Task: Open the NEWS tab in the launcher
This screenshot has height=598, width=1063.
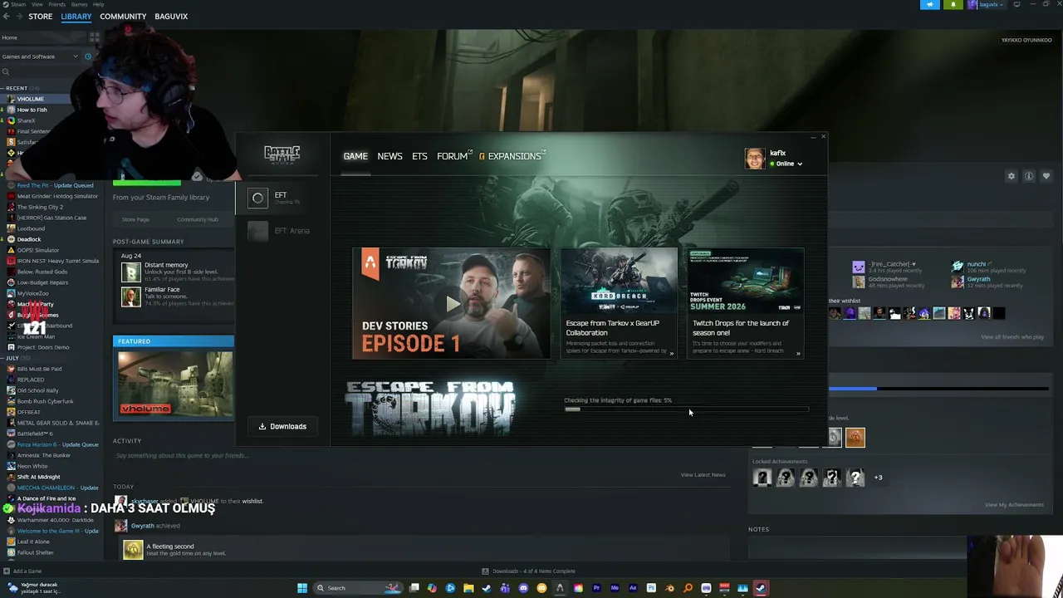Action: tap(389, 156)
